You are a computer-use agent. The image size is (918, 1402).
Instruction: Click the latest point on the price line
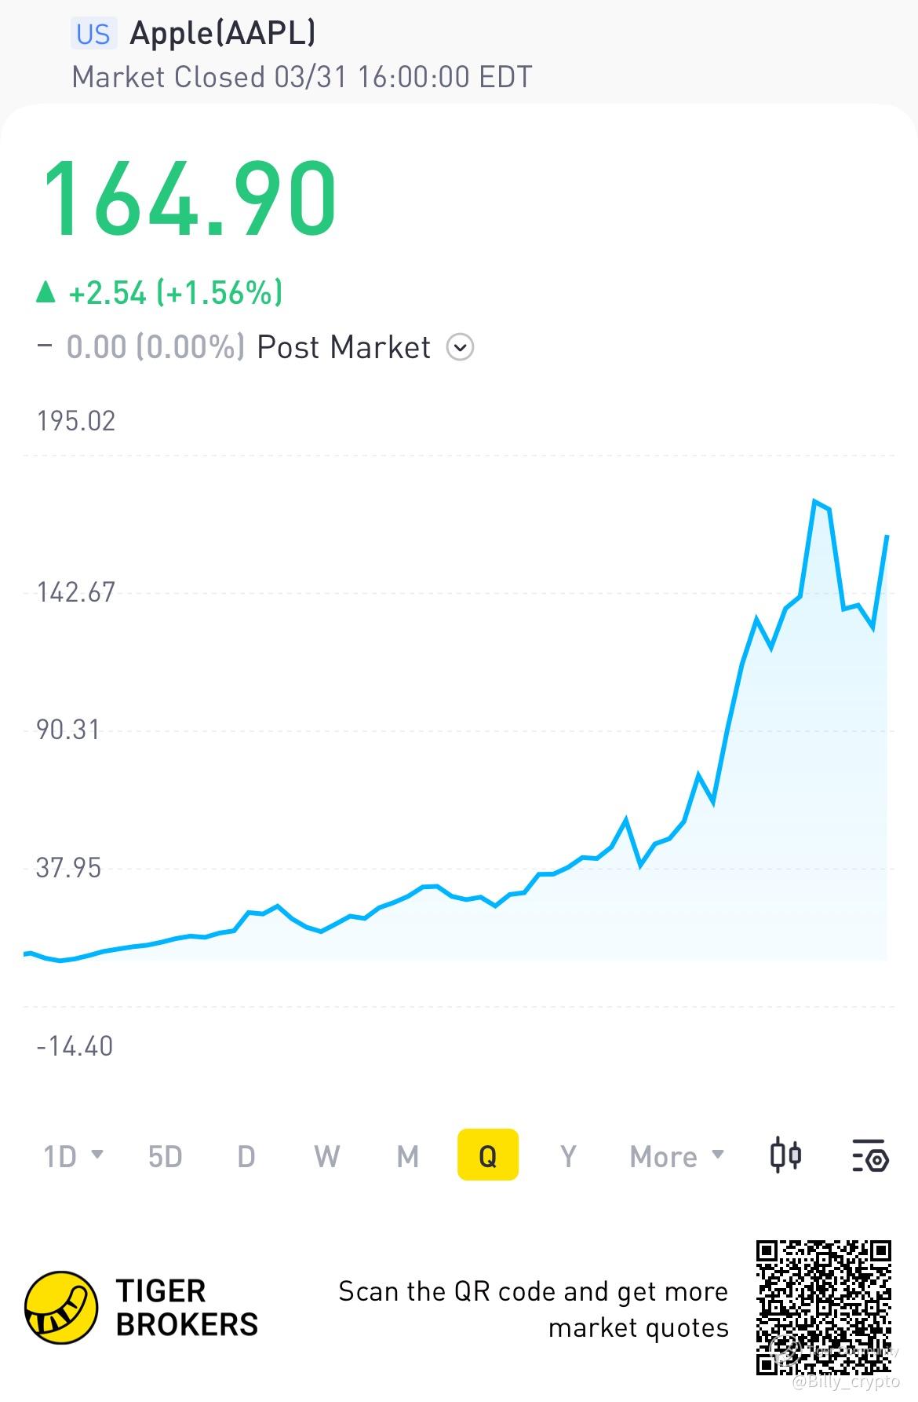tap(887, 536)
